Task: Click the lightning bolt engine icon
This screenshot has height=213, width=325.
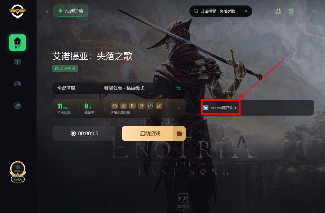Action: pos(141,106)
